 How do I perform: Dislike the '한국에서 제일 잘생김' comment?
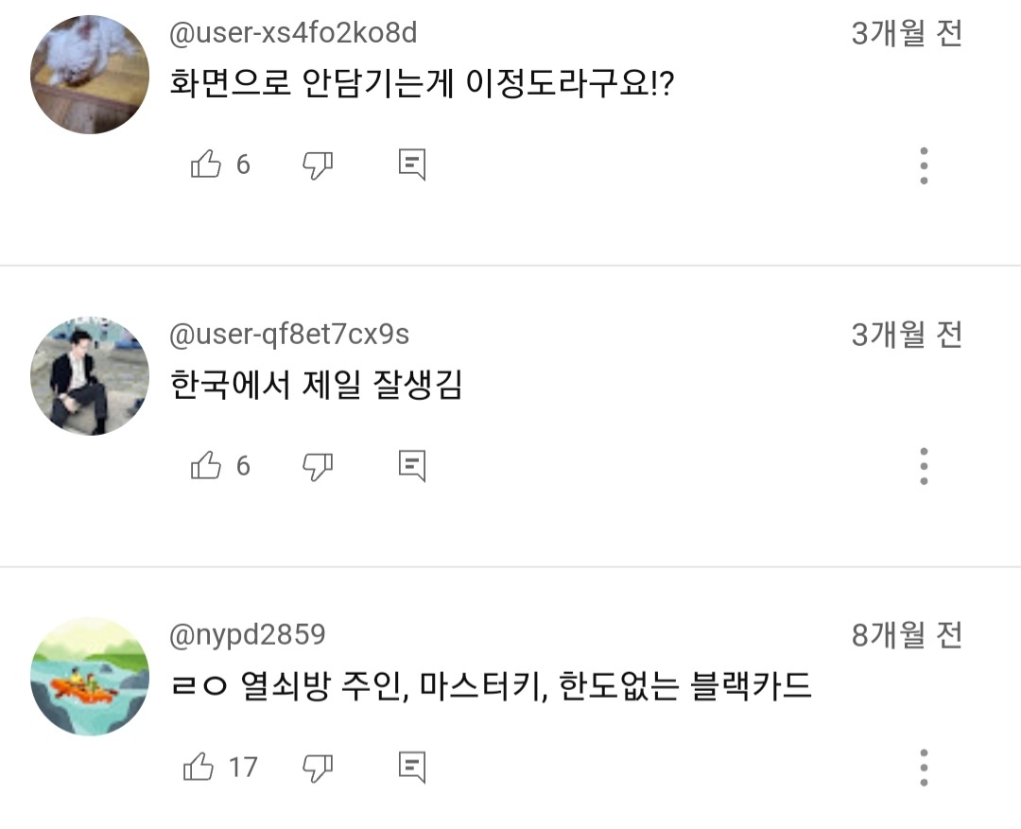[x=318, y=464]
